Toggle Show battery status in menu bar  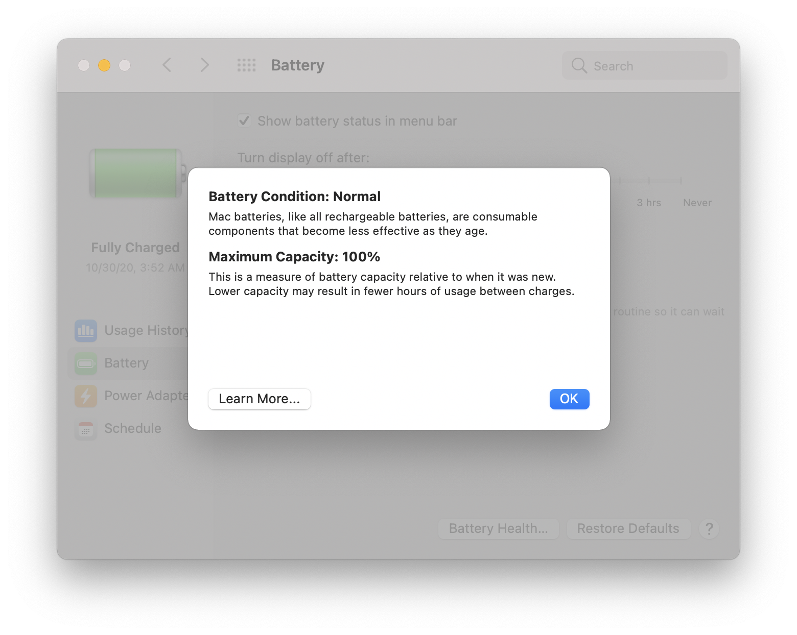coord(244,120)
